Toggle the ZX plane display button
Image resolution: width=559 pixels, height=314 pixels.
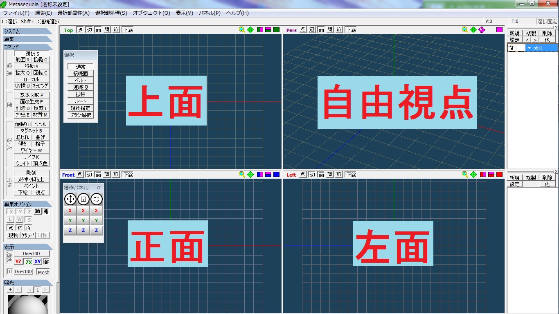coord(29,262)
